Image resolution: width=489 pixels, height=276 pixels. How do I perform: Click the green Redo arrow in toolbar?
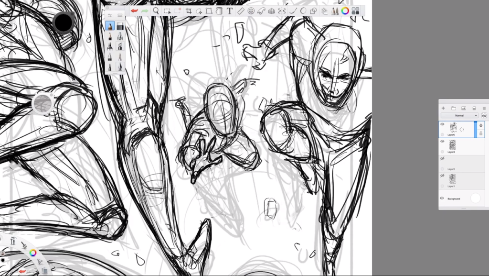[145, 11]
